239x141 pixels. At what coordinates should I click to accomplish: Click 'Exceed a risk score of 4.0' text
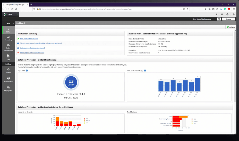[71, 94]
